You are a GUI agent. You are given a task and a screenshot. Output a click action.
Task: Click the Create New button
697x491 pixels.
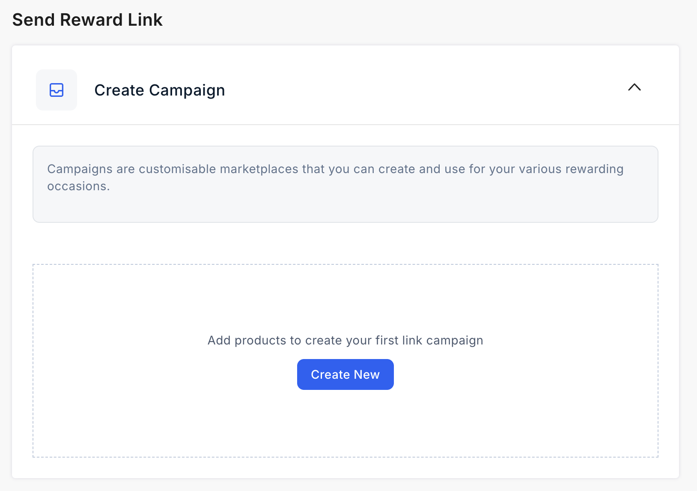point(346,374)
